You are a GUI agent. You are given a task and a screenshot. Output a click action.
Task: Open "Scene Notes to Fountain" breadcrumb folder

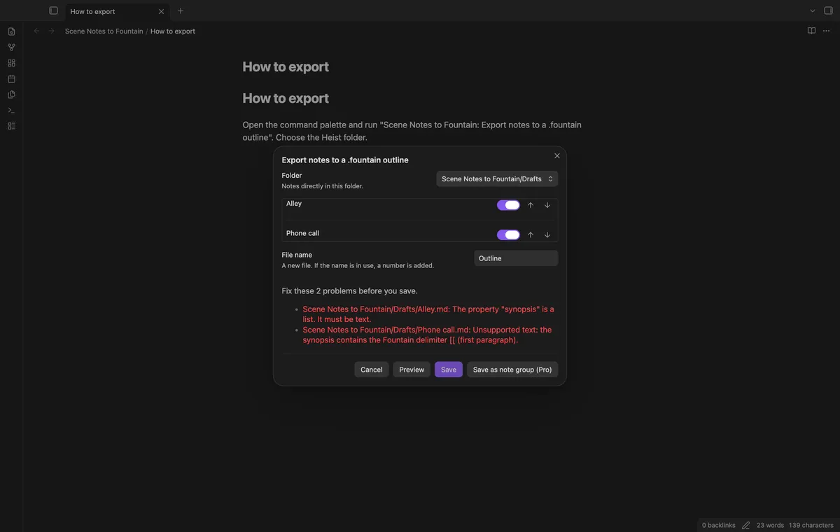[104, 31]
